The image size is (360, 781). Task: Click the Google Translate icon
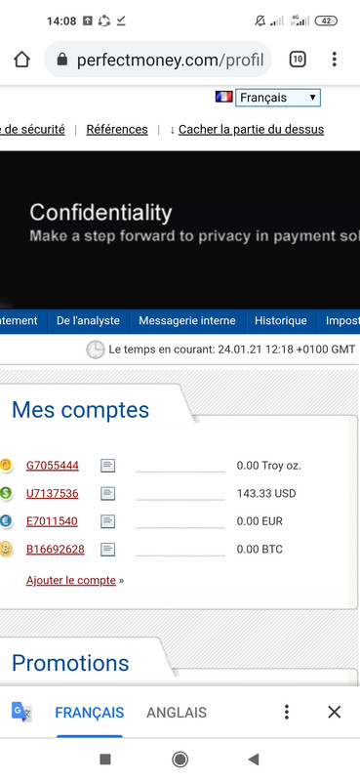(21, 712)
